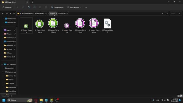
Task: Expand the Program Files folder node
Action: pos(4,87)
